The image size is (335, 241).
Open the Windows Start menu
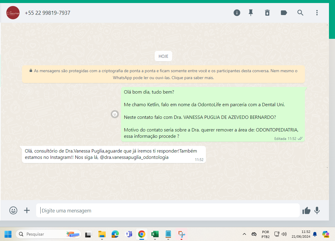coord(8,234)
